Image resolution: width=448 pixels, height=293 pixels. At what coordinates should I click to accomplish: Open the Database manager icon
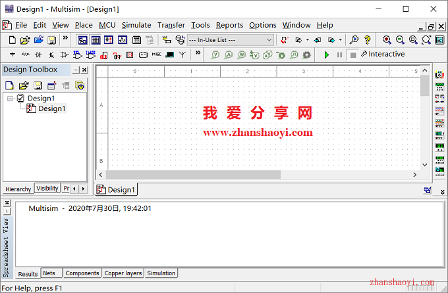click(180, 40)
